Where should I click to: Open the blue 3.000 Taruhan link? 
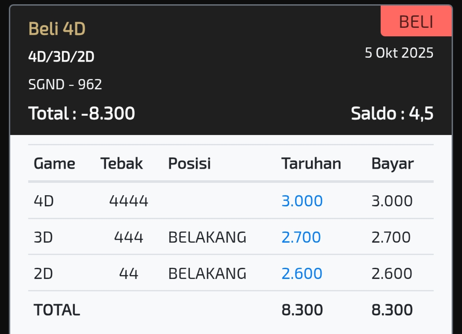(x=302, y=201)
